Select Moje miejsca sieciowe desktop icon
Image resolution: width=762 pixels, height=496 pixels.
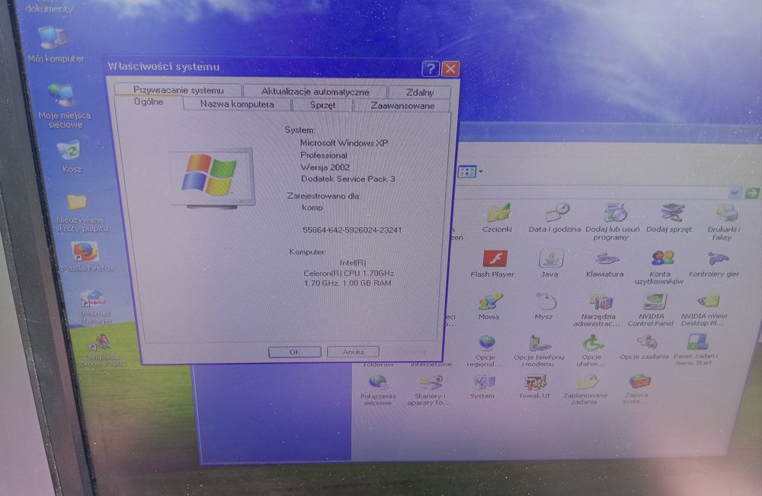tap(64, 106)
